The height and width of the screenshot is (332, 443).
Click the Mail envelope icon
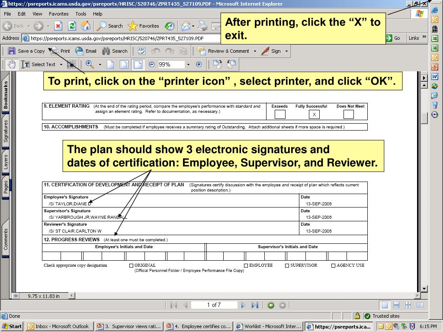click(x=186, y=26)
